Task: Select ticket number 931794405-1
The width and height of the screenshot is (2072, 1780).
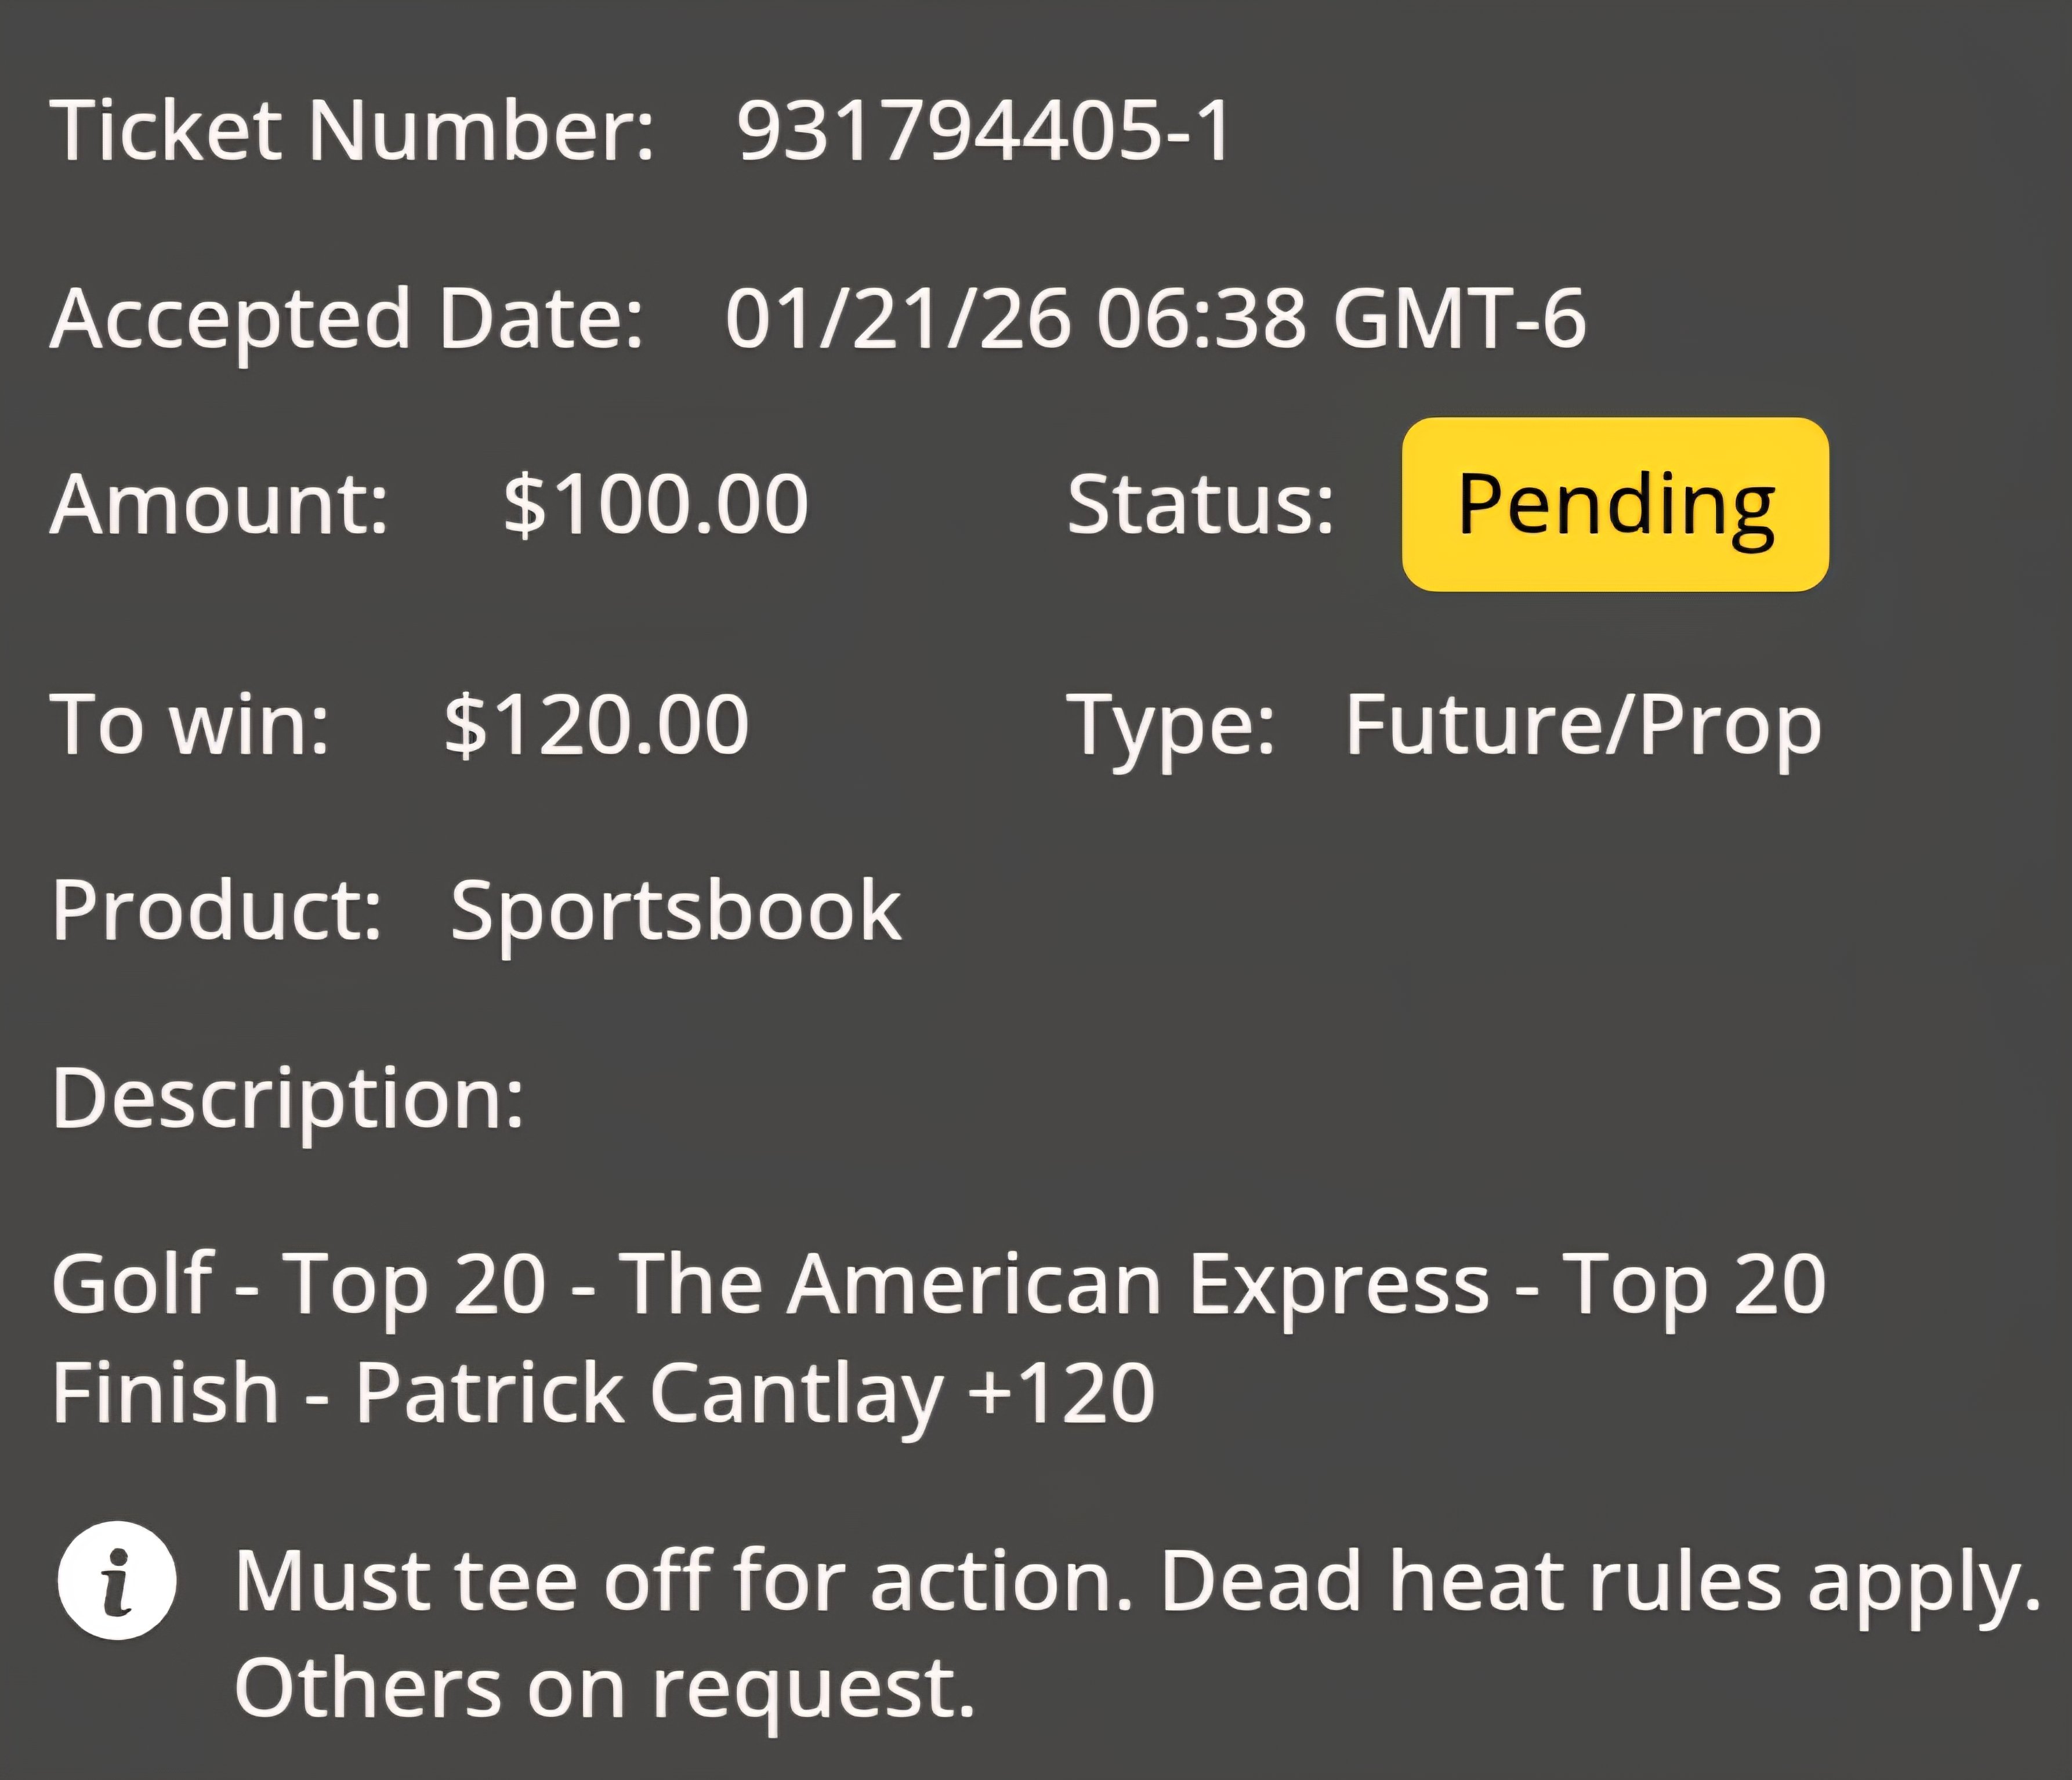Action: 984,130
